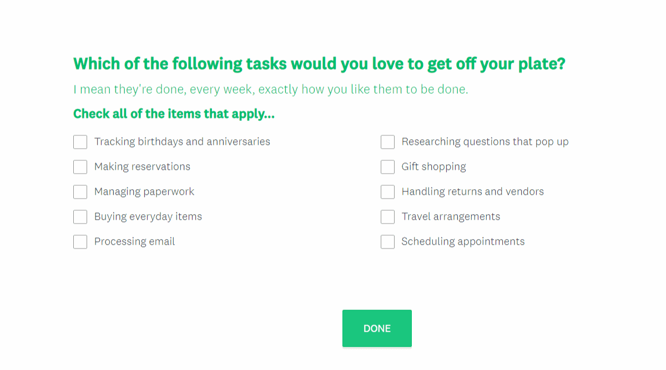Viewport: 666px width, 370px height.
Task: Click the Scheduling appointments label text
Action: [x=463, y=241]
